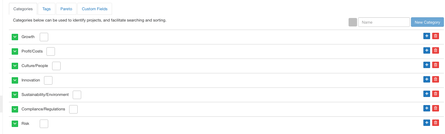
Task: Expand the Culture/People green chevron
Action: pos(15,66)
